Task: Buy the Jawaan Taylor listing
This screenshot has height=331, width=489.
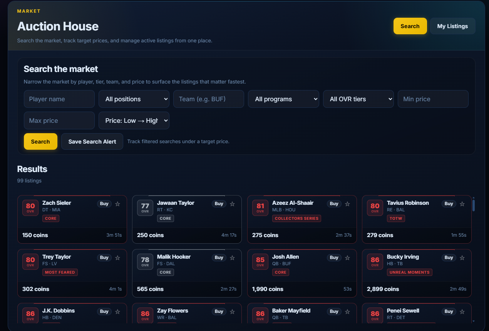Action: click(x=219, y=204)
